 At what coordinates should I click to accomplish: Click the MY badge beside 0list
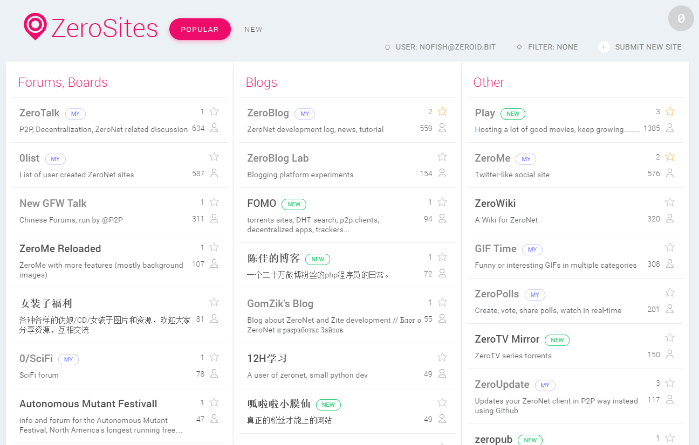(55, 159)
